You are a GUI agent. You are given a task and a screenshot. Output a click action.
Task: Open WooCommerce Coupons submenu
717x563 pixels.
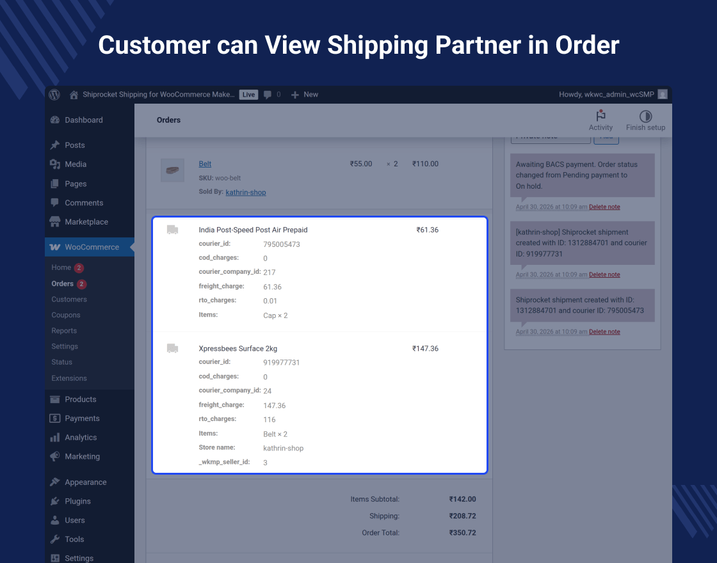(x=66, y=315)
